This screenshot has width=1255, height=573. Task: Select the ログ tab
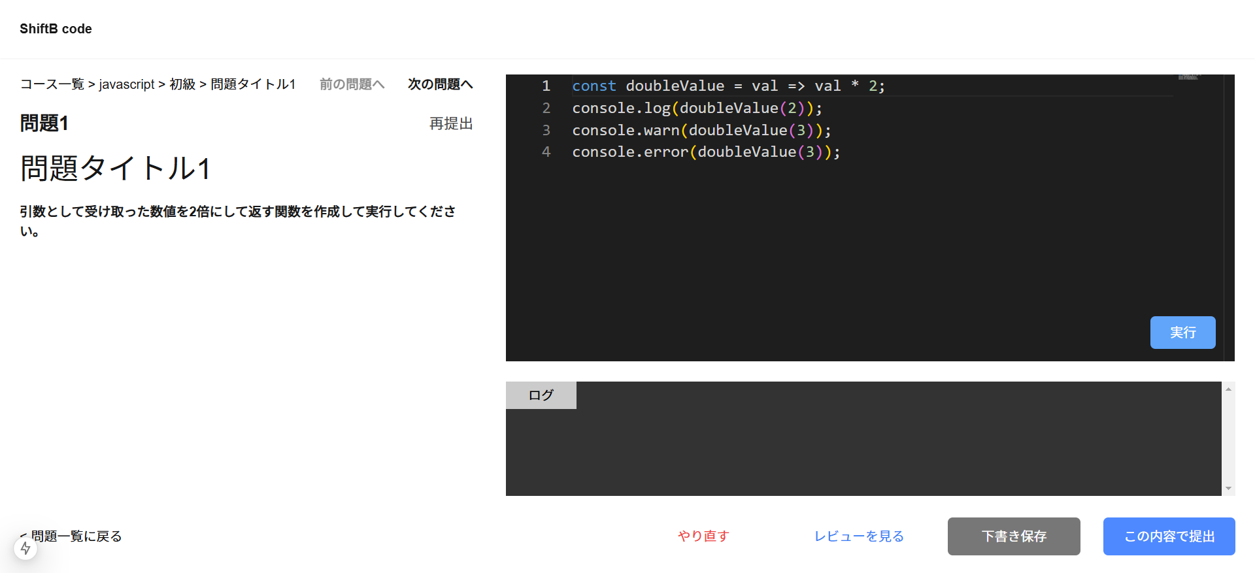[x=541, y=395]
